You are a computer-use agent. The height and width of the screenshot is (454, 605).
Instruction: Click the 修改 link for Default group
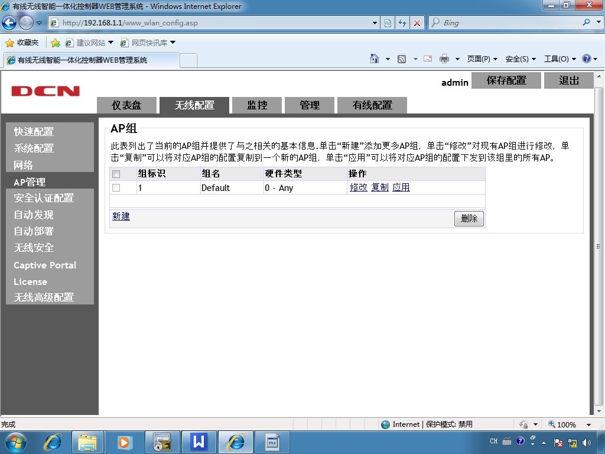(359, 187)
